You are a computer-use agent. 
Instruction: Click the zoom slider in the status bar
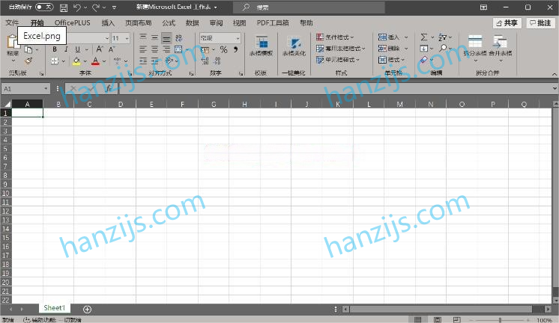pos(501,320)
